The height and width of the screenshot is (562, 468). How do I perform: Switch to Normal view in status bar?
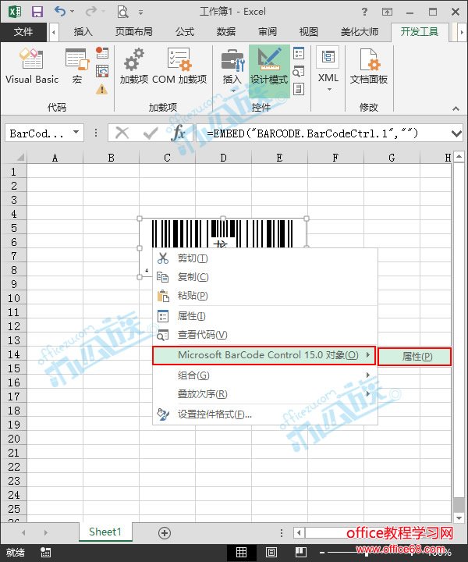pyautogui.click(x=241, y=553)
